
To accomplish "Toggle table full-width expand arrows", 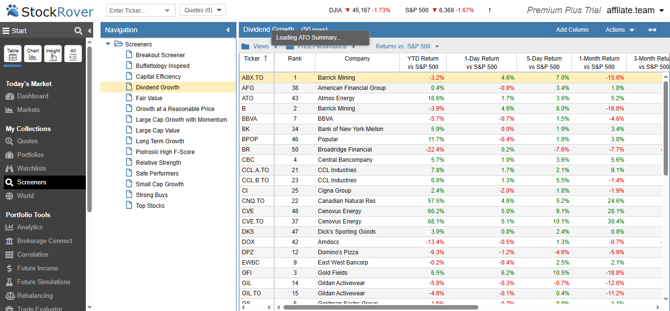I will click(x=652, y=30).
